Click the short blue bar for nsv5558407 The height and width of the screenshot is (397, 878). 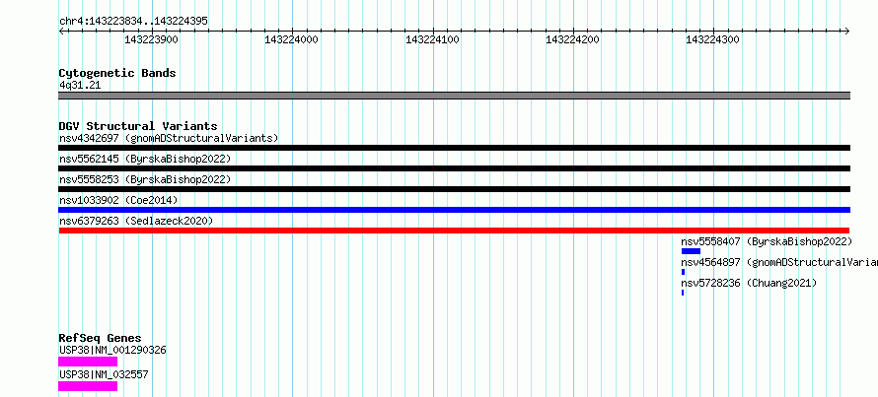[691, 251]
